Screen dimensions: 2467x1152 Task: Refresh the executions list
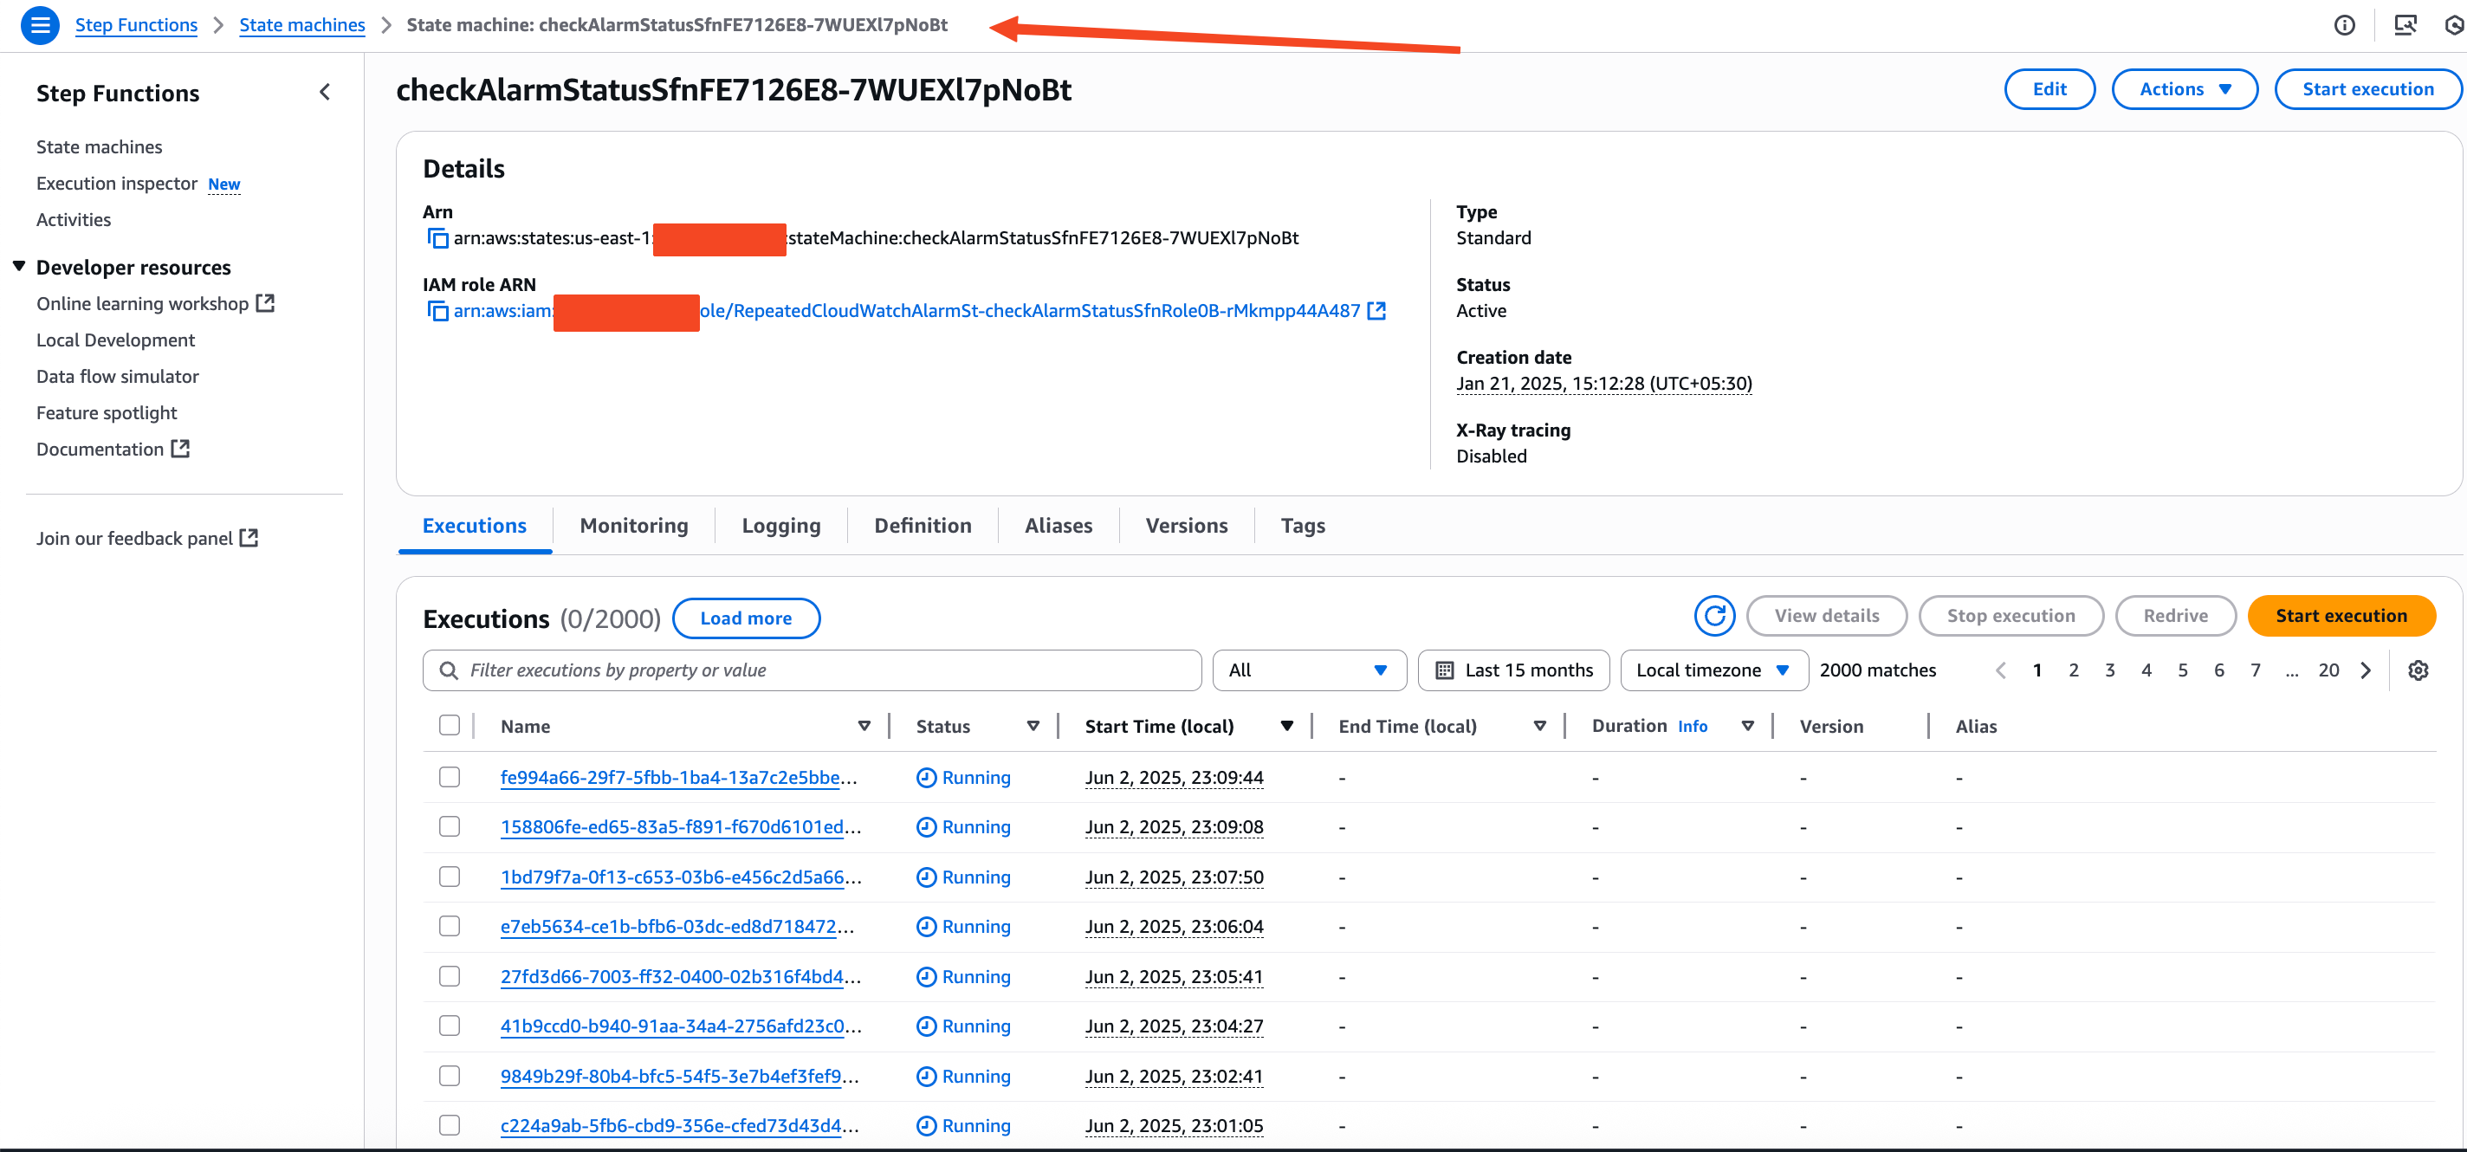(1715, 616)
